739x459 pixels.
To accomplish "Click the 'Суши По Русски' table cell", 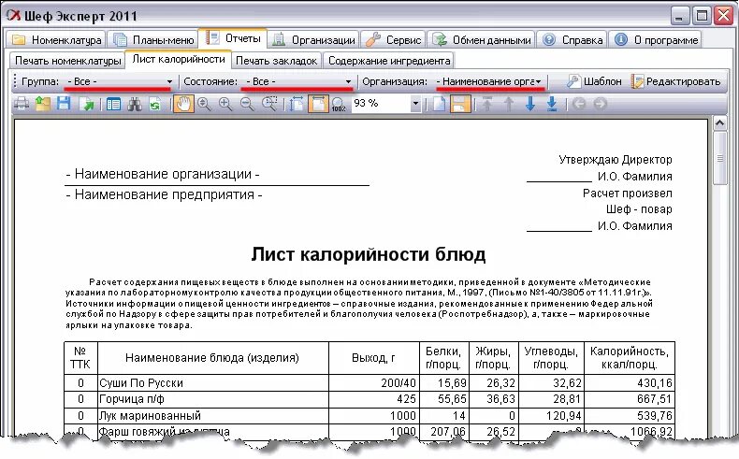I will [x=213, y=382].
